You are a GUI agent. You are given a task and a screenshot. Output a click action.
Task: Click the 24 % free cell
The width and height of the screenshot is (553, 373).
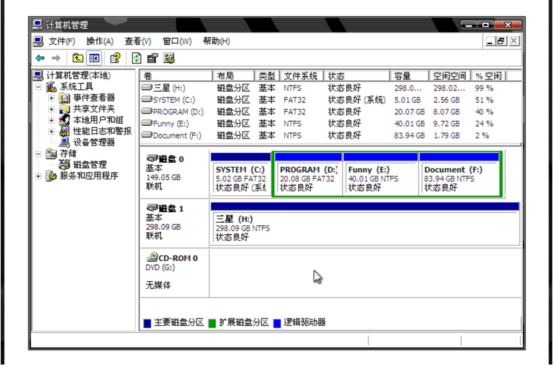pos(484,124)
